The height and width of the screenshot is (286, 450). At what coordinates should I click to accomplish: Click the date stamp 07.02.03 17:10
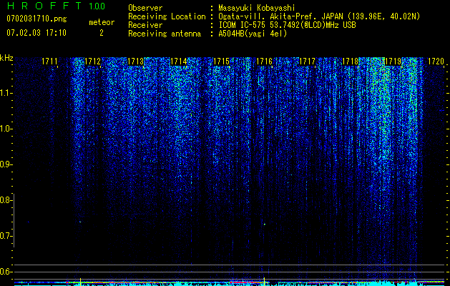coord(36,33)
